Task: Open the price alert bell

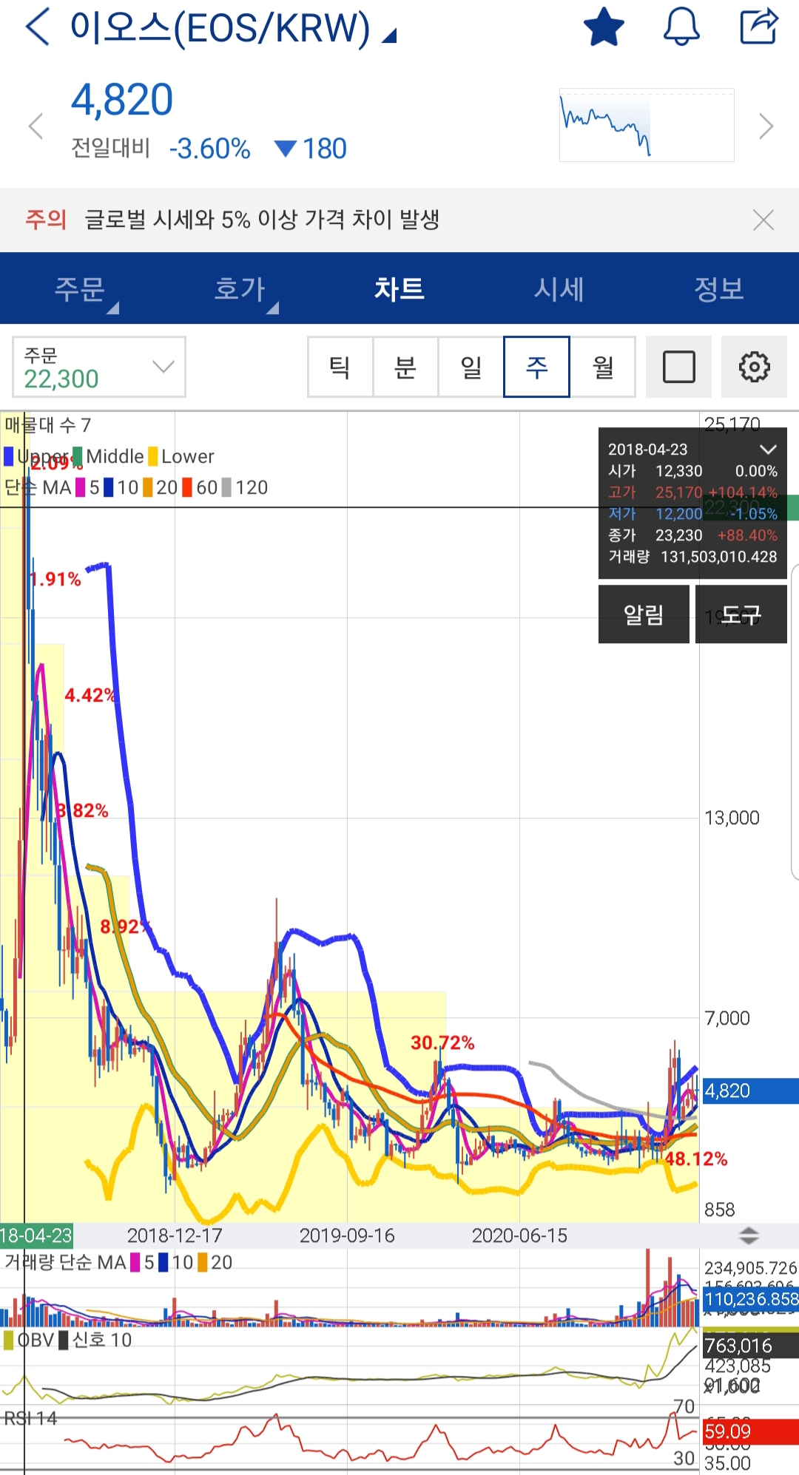Action: click(x=681, y=27)
